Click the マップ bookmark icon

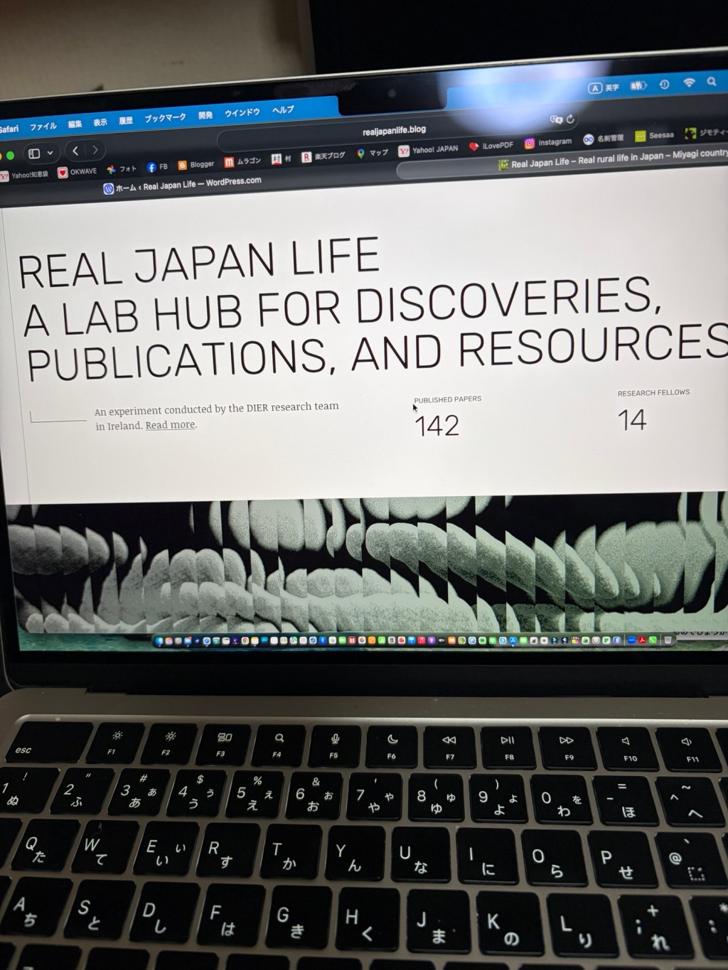[x=373, y=153]
